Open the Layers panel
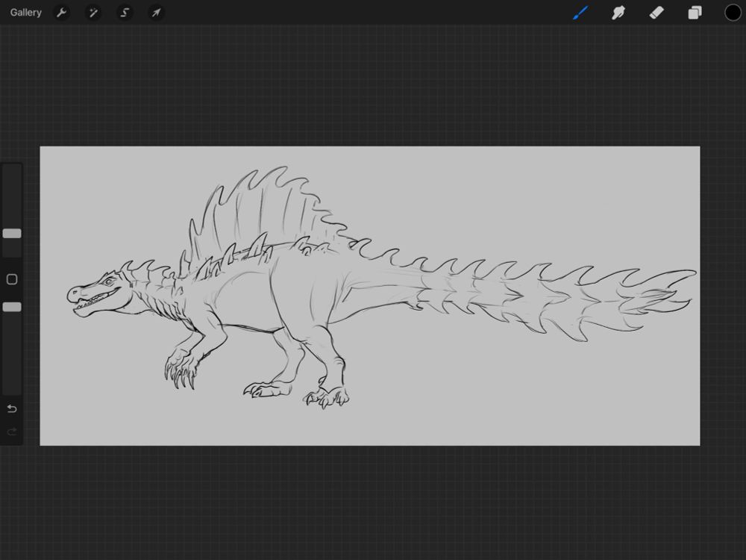The height and width of the screenshot is (560, 746). coord(695,13)
